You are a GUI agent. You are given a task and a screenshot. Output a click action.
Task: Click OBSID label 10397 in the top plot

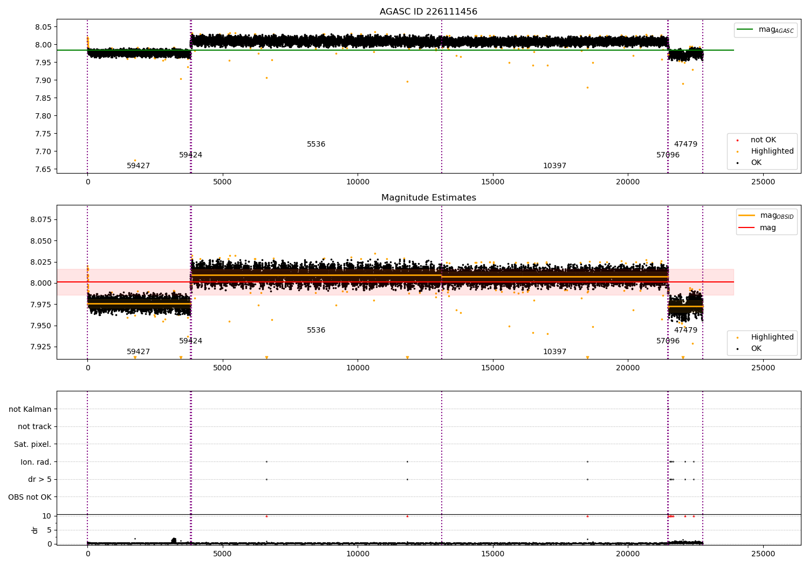pyautogui.click(x=554, y=166)
